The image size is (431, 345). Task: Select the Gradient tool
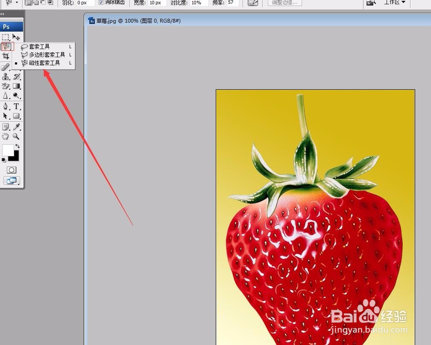[x=16, y=86]
